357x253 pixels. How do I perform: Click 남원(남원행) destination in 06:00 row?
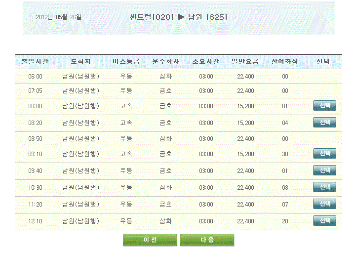(81, 77)
